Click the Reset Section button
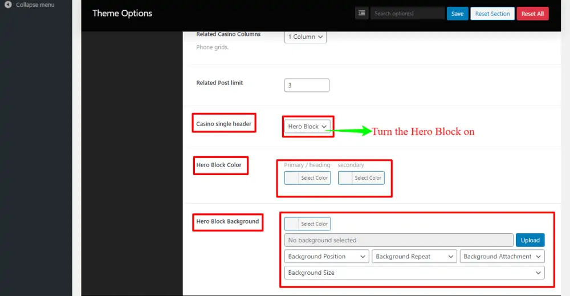This screenshot has width=570, height=296. tap(492, 14)
